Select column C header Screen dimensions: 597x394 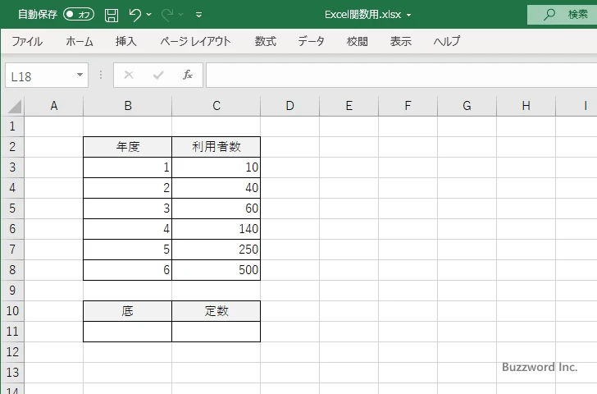pos(216,106)
